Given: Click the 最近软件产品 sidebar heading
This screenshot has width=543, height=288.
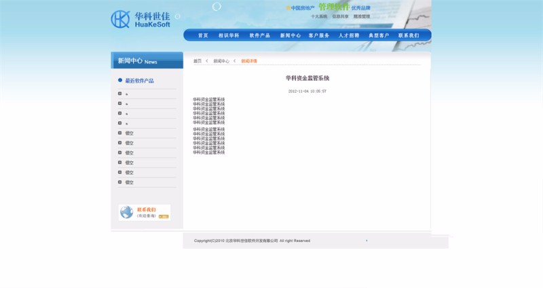Looking at the screenshot, I should [140, 81].
